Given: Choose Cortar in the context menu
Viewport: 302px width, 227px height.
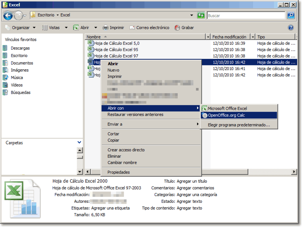Looking at the screenshot, I should [x=151, y=134].
